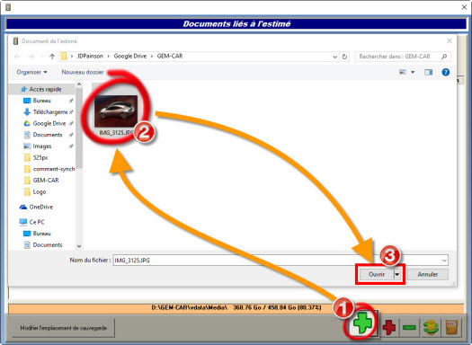
Task: Refresh the GEM-CAR folder view
Action: pos(344,57)
